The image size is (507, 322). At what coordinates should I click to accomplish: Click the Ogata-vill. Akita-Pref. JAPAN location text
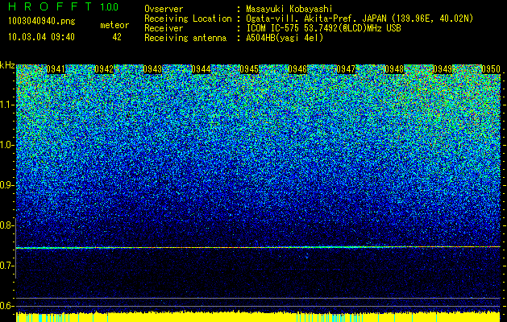coord(359,19)
